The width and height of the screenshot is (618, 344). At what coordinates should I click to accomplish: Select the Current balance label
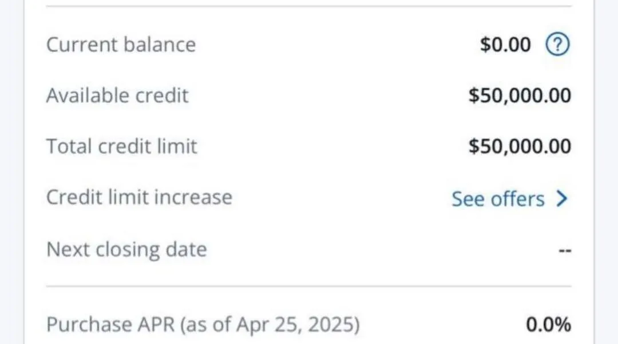coord(121,44)
